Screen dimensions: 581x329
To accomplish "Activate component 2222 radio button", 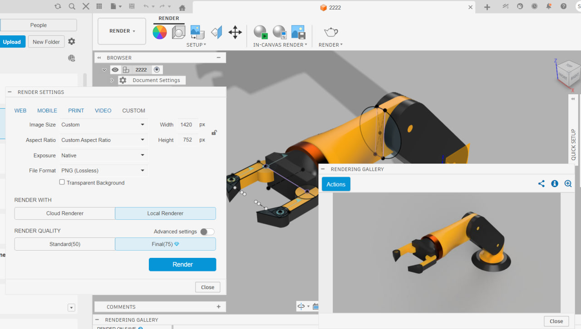I will click(157, 70).
